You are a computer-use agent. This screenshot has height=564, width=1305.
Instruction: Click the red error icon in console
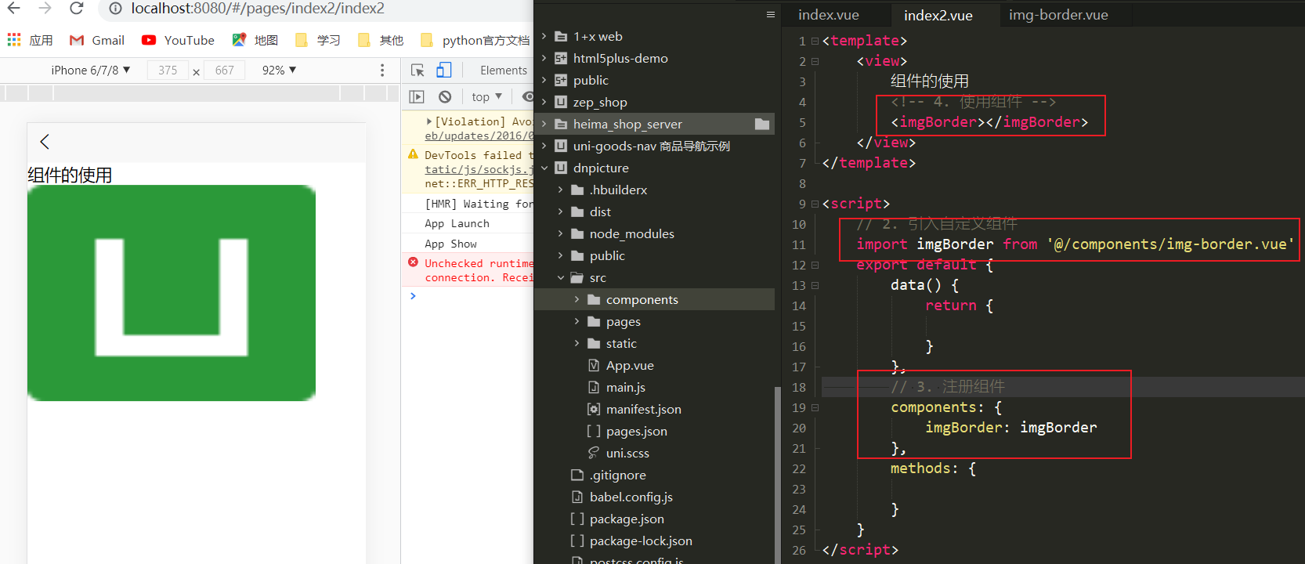click(x=413, y=262)
